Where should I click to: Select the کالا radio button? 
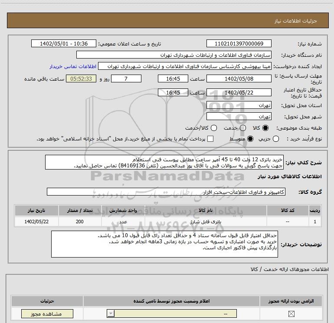pyautogui.click(x=265, y=128)
